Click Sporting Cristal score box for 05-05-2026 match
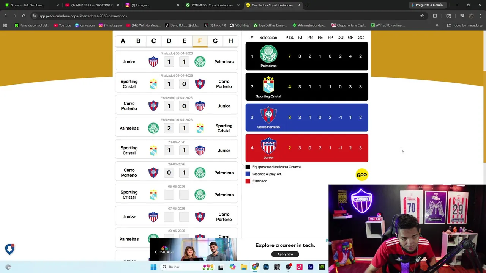 pos(169,195)
